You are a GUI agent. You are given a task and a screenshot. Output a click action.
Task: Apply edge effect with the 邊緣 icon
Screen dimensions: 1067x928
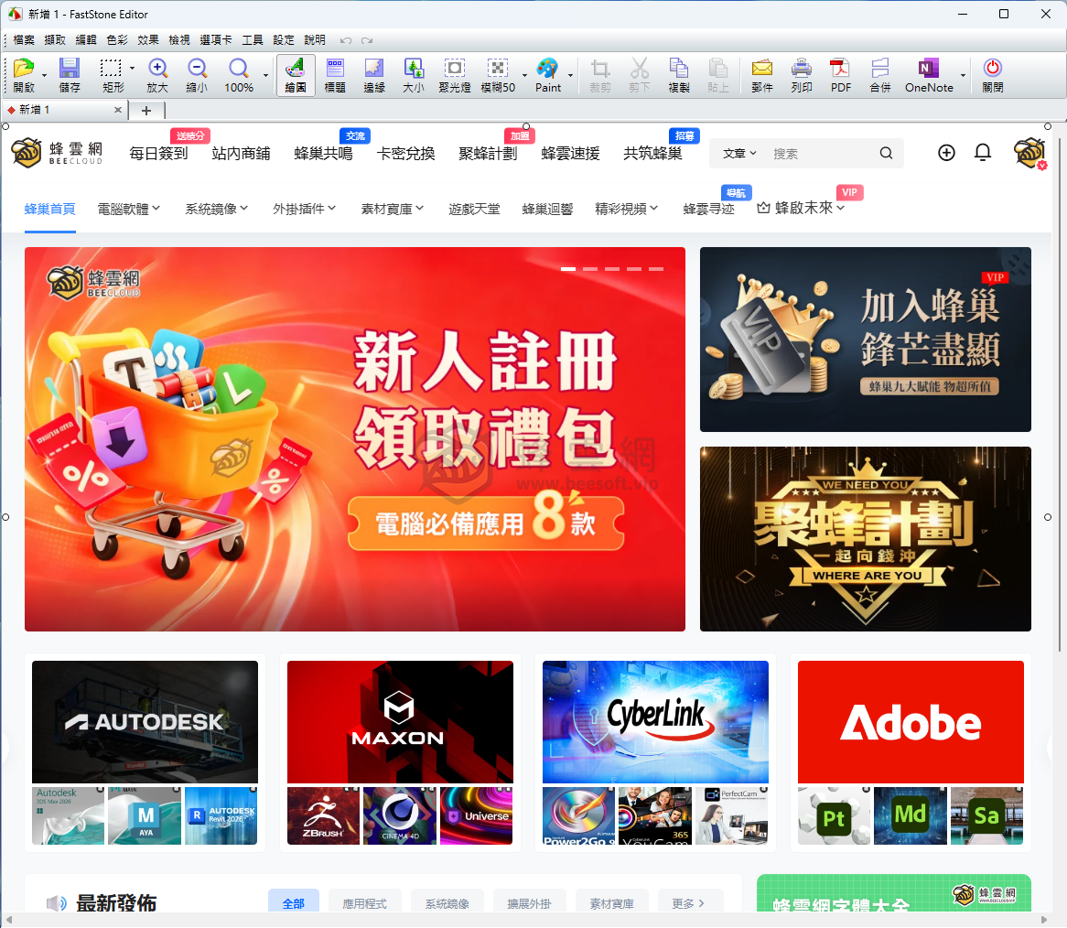[x=374, y=75]
